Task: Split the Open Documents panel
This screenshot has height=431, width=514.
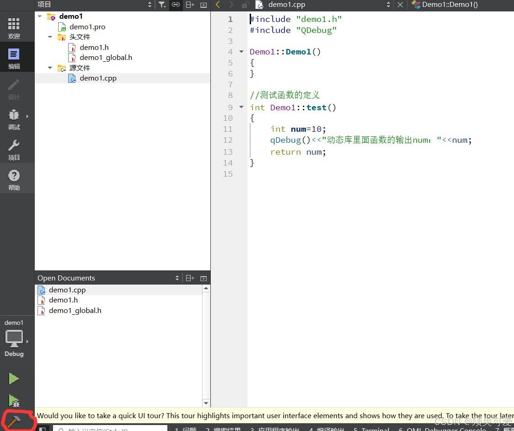Action: pyautogui.click(x=190, y=278)
